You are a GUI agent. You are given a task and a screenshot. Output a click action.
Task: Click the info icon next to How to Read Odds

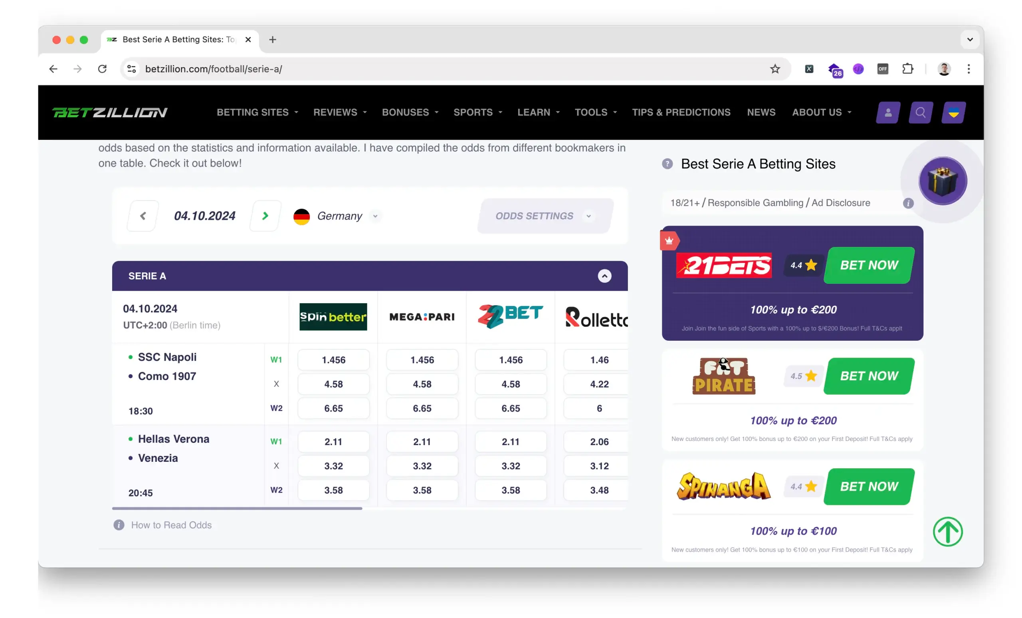point(118,525)
